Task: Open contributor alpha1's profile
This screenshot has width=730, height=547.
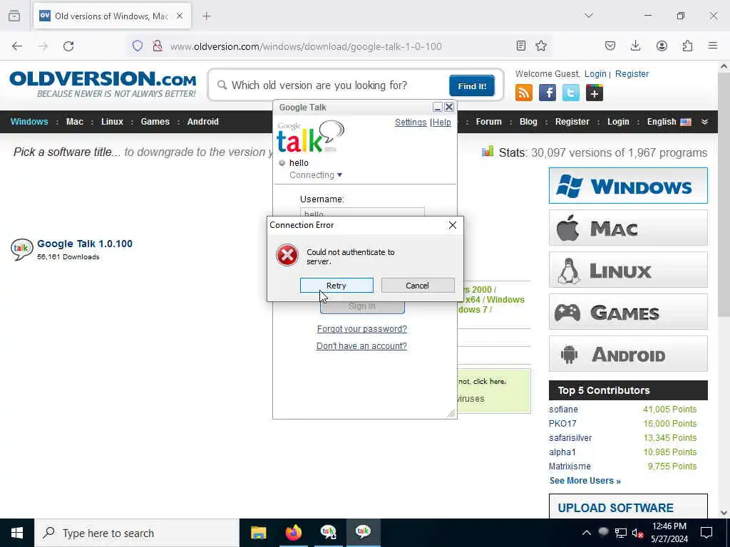Action: (562, 452)
